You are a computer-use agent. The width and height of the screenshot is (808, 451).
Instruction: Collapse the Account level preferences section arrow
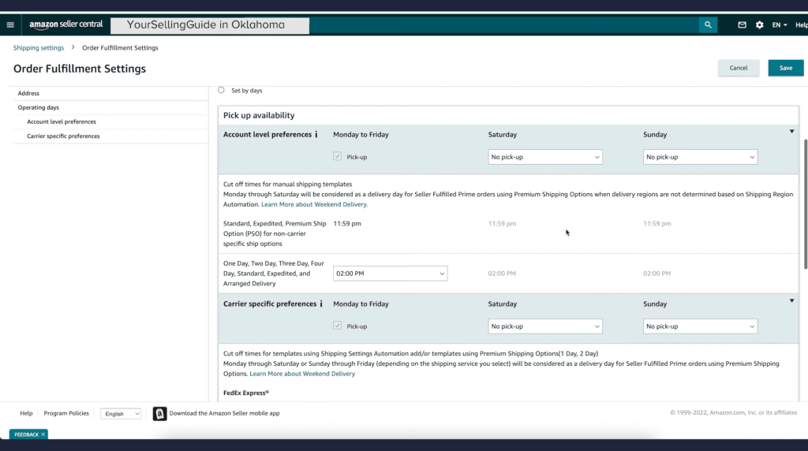click(x=791, y=132)
